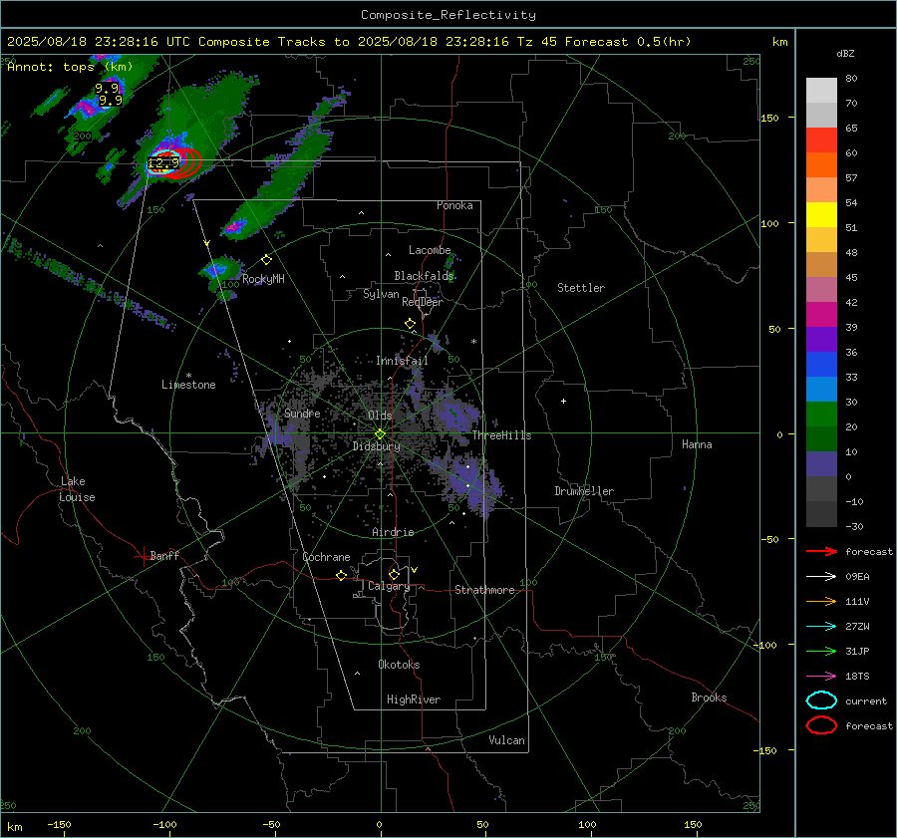Select the orange 111V arrow legend icon
The height and width of the screenshot is (838, 897).
(821, 601)
